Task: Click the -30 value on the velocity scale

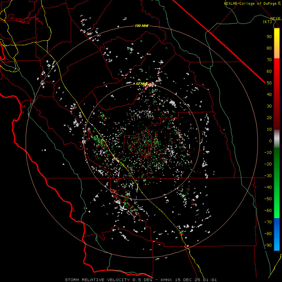Action: click(x=268, y=176)
